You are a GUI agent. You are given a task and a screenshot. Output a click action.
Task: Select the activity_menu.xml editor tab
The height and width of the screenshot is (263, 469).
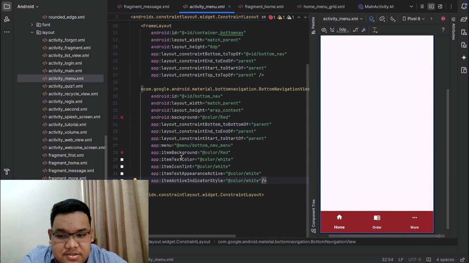click(207, 7)
